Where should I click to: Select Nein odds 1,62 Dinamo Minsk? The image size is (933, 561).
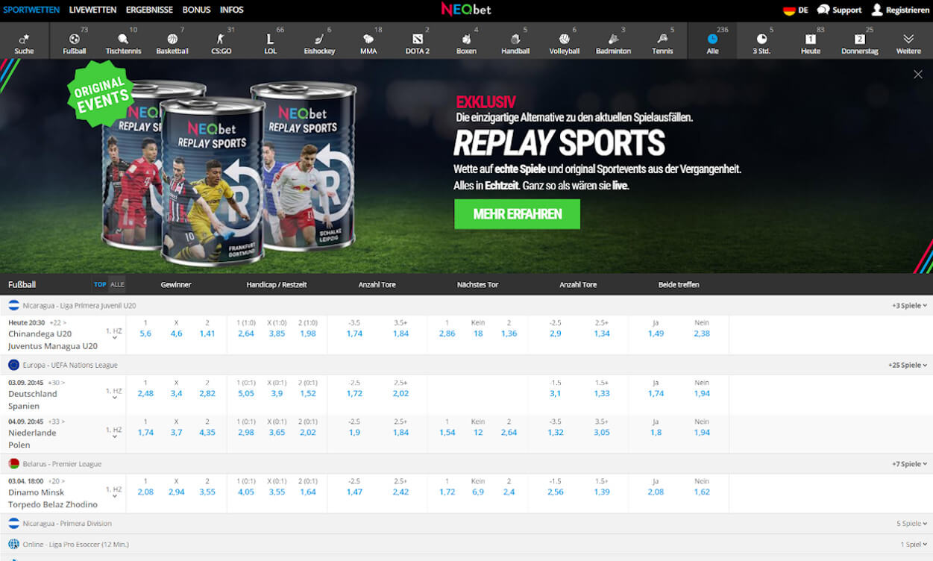pyautogui.click(x=702, y=492)
